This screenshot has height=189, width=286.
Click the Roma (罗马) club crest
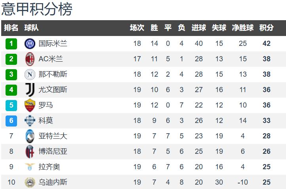pos(30,105)
